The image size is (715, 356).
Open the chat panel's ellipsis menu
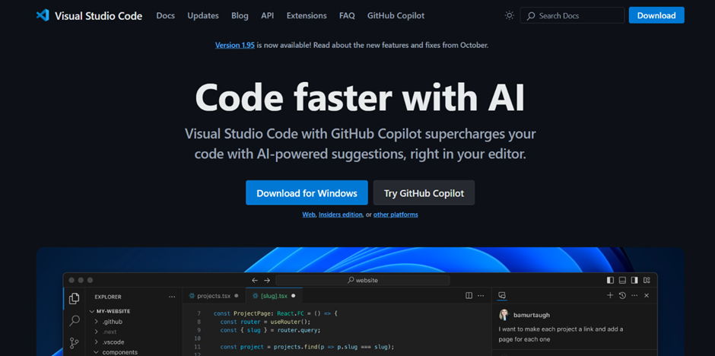[x=634, y=295]
